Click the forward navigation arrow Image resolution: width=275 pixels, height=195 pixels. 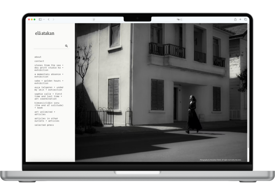click(54, 19)
